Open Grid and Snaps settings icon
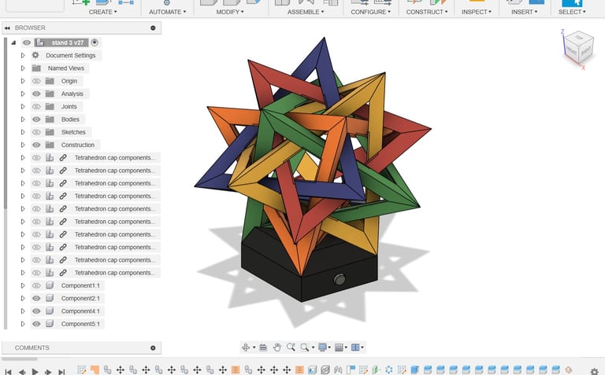 pyautogui.click(x=339, y=347)
